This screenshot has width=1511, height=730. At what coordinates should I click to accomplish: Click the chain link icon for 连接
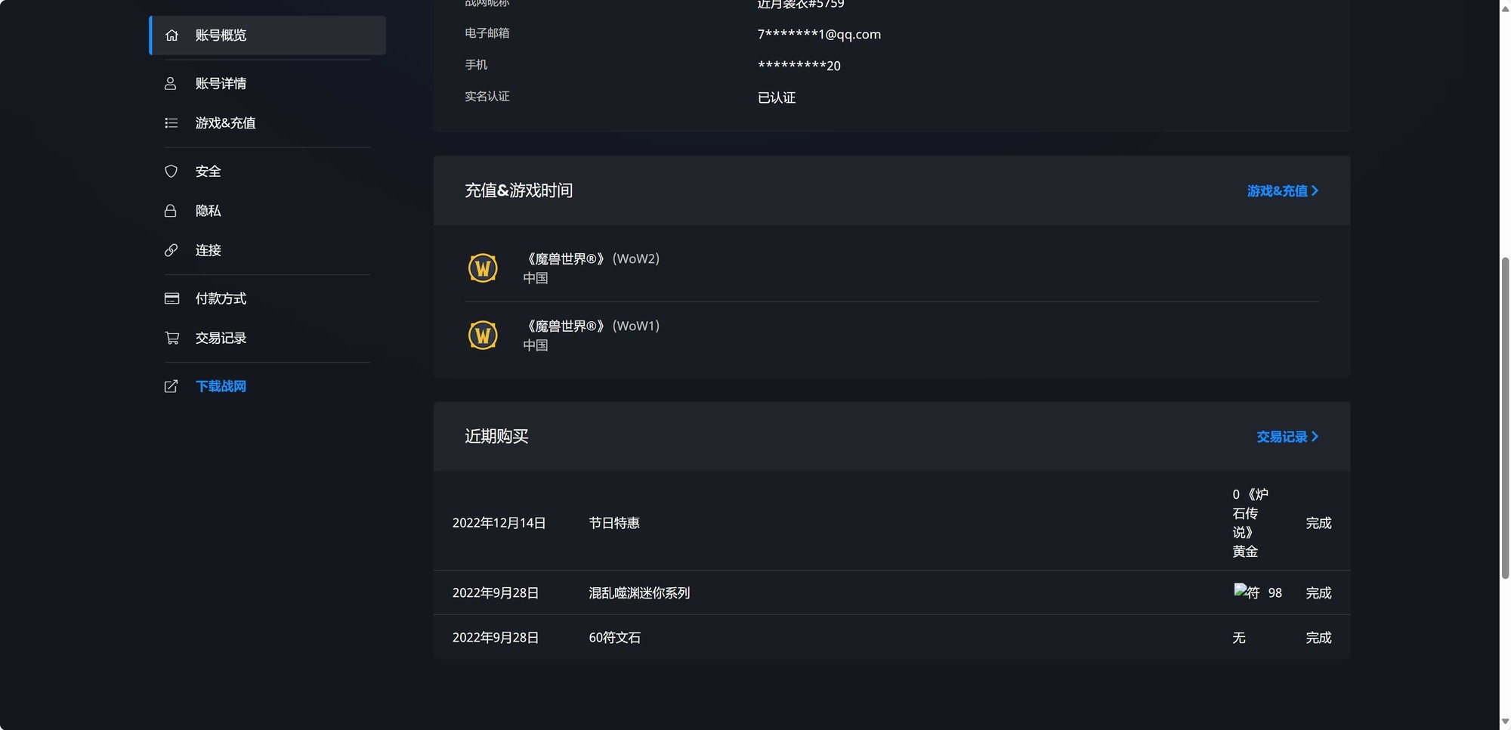click(x=171, y=250)
